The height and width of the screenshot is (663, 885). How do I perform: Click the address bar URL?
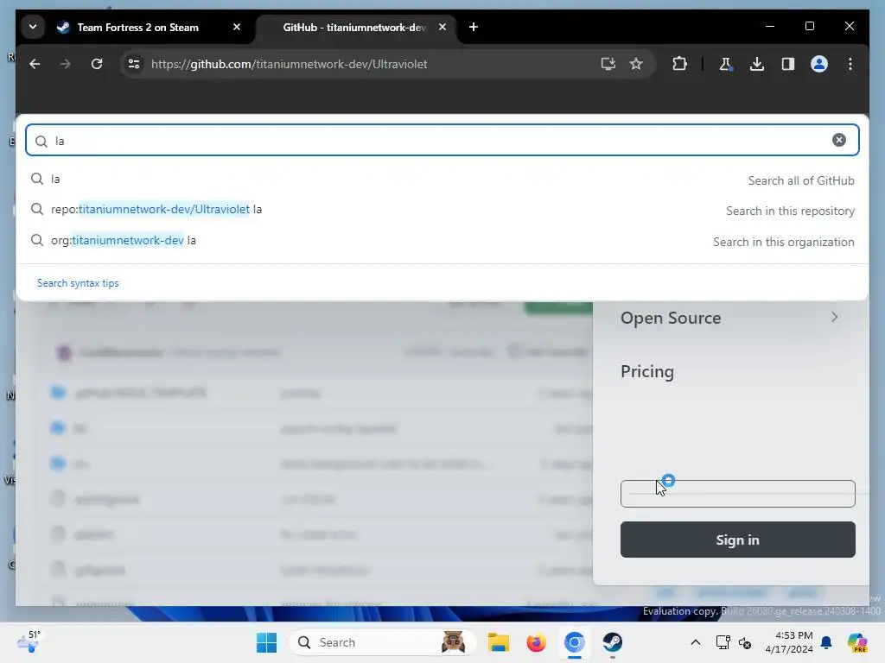pos(289,64)
